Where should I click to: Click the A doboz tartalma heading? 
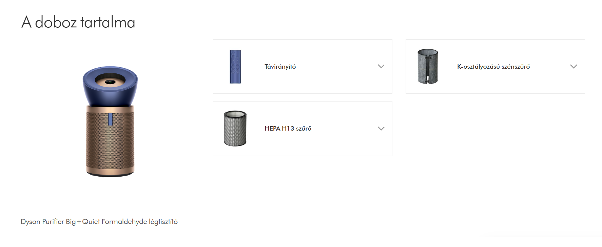(x=78, y=22)
